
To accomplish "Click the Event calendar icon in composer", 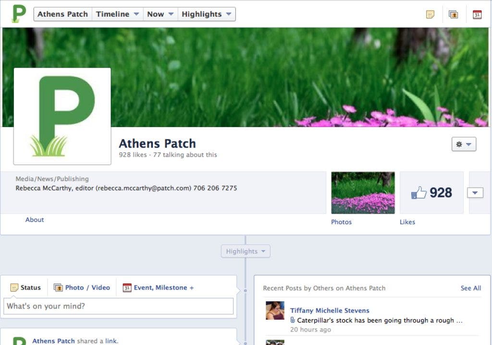I will (127, 287).
